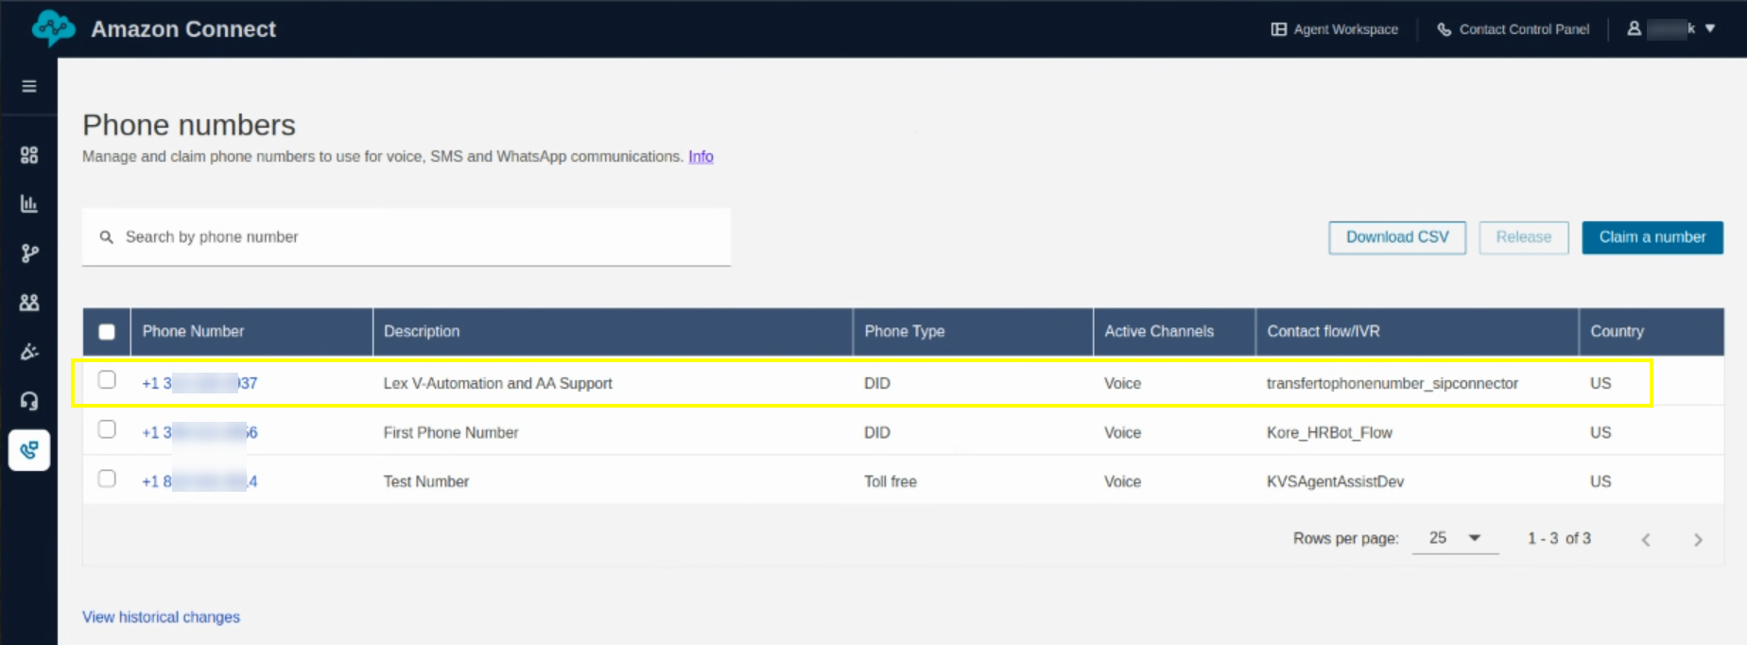1747x645 pixels.
Task: Focus the Search by phone number field
Action: coord(406,237)
